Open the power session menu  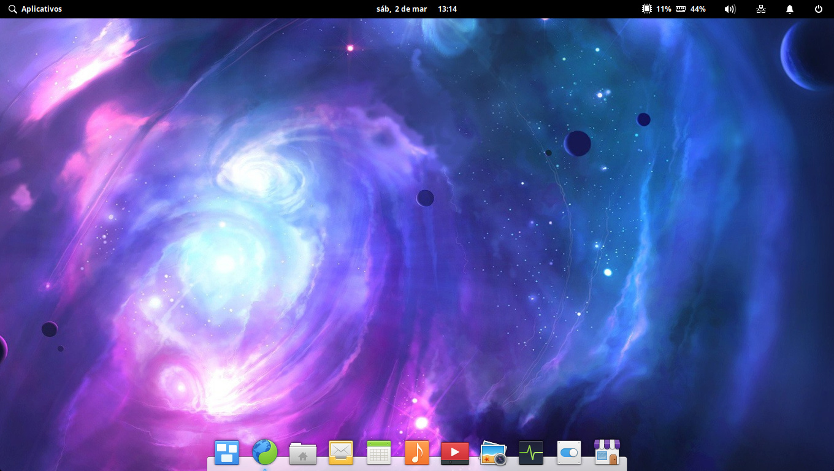pyautogui.click(x=818, y=9)
